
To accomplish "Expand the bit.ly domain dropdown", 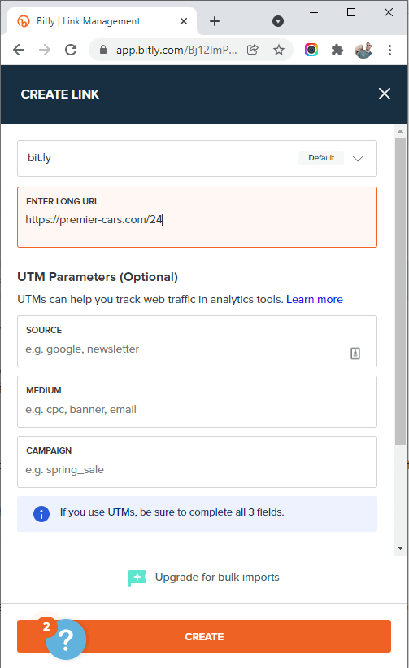I will [x=358, y=158].
